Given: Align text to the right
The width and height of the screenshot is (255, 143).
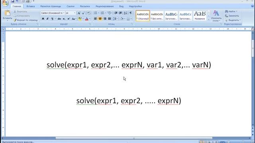Looking at the screenshot, I should [x=105, y=19].
